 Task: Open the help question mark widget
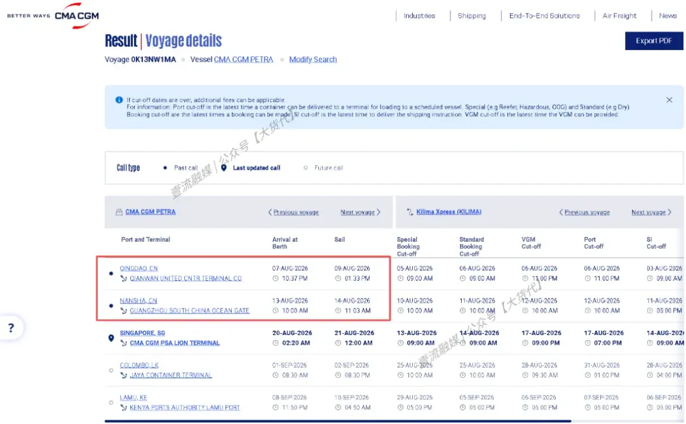[x=11, y=328]
